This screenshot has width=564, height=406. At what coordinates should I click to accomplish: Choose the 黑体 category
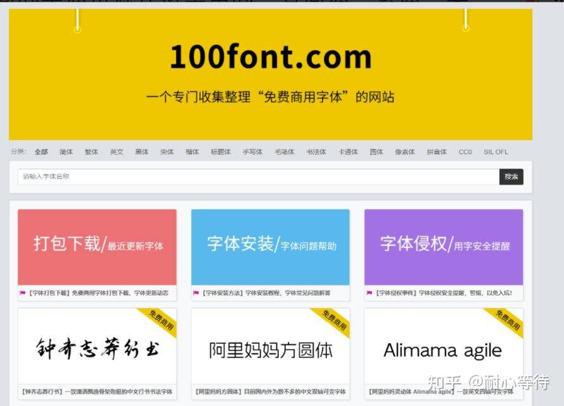(x=142, y=152)
